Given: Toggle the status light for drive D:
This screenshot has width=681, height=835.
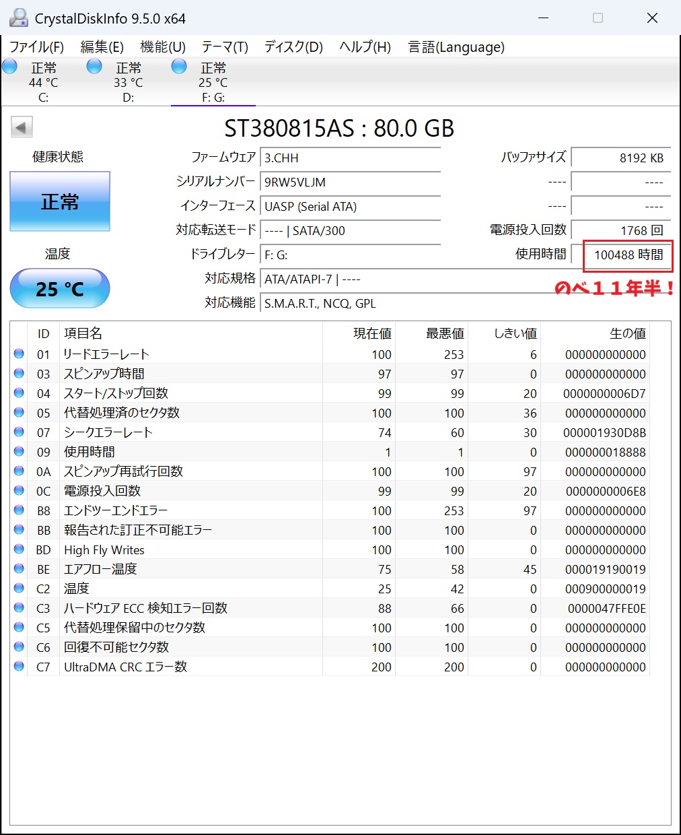Looking at the screenshot, I should (x=94, y=66).
